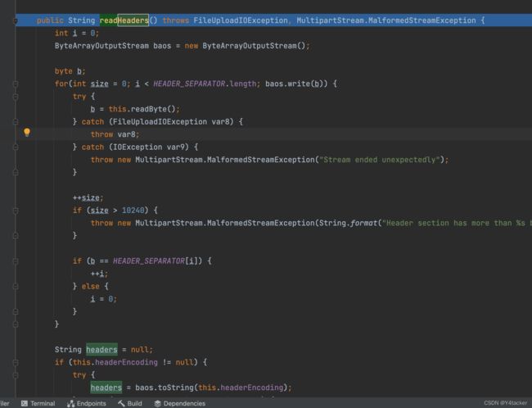
Task: Fold the if this.headerEncoding != null block
Action: pos(16,362)
